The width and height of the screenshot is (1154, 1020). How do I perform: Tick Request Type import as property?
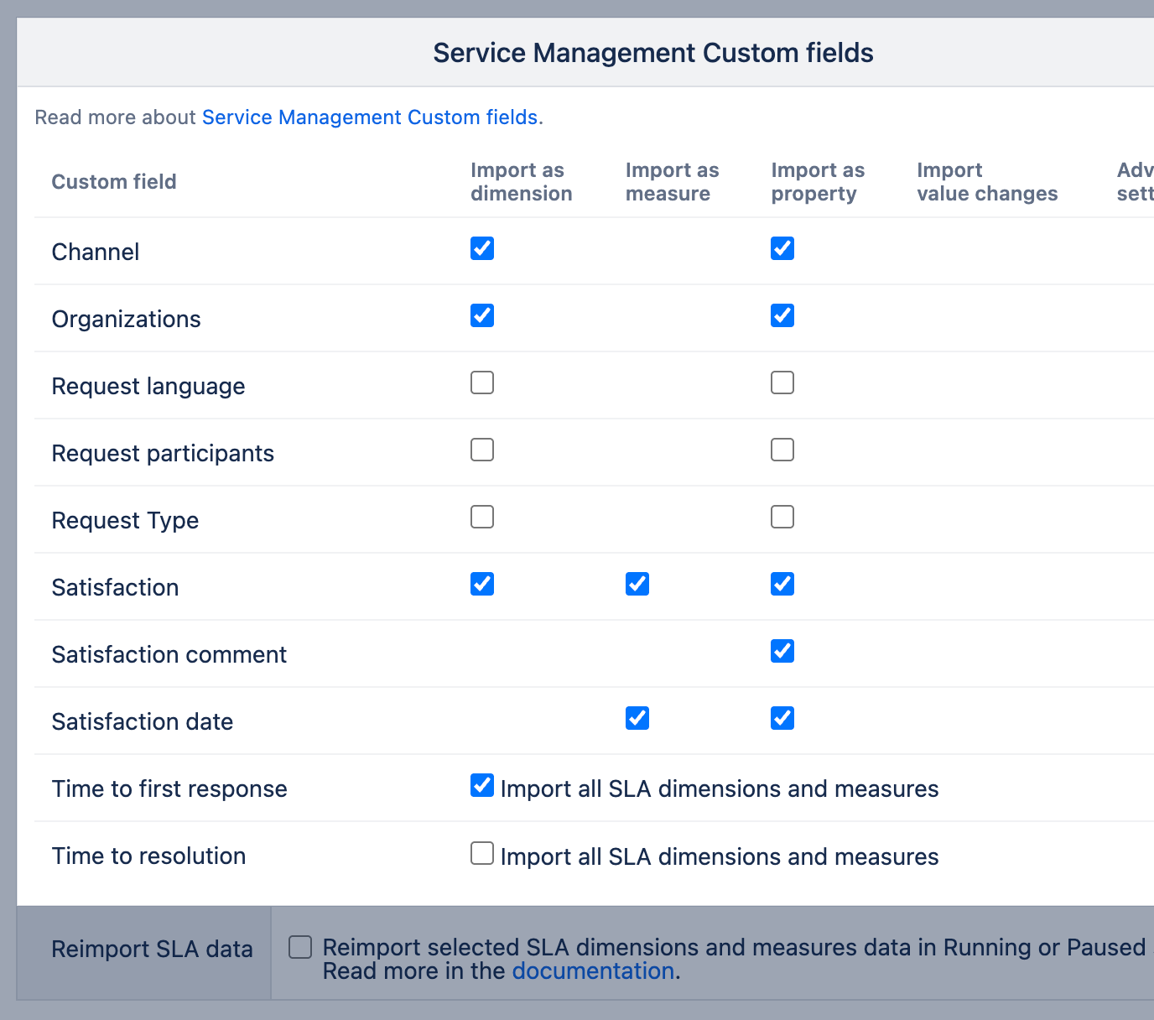[782, 517]
